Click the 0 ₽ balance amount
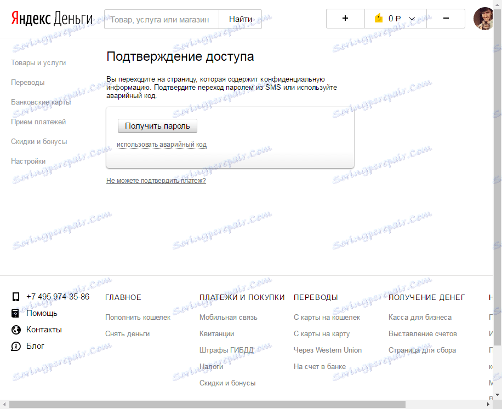Viewport: 502px width, 409px height. pos(395,19)
